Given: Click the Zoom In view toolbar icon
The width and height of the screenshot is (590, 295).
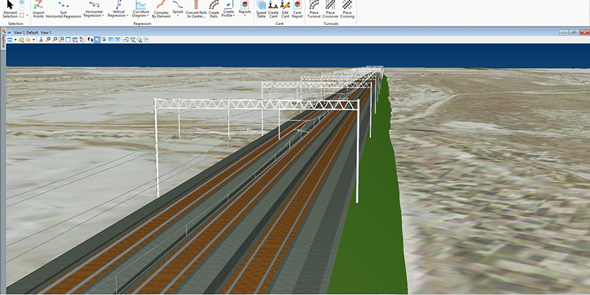Looking at the screenshot, I should pyautogui.click(x=47, y=39).
